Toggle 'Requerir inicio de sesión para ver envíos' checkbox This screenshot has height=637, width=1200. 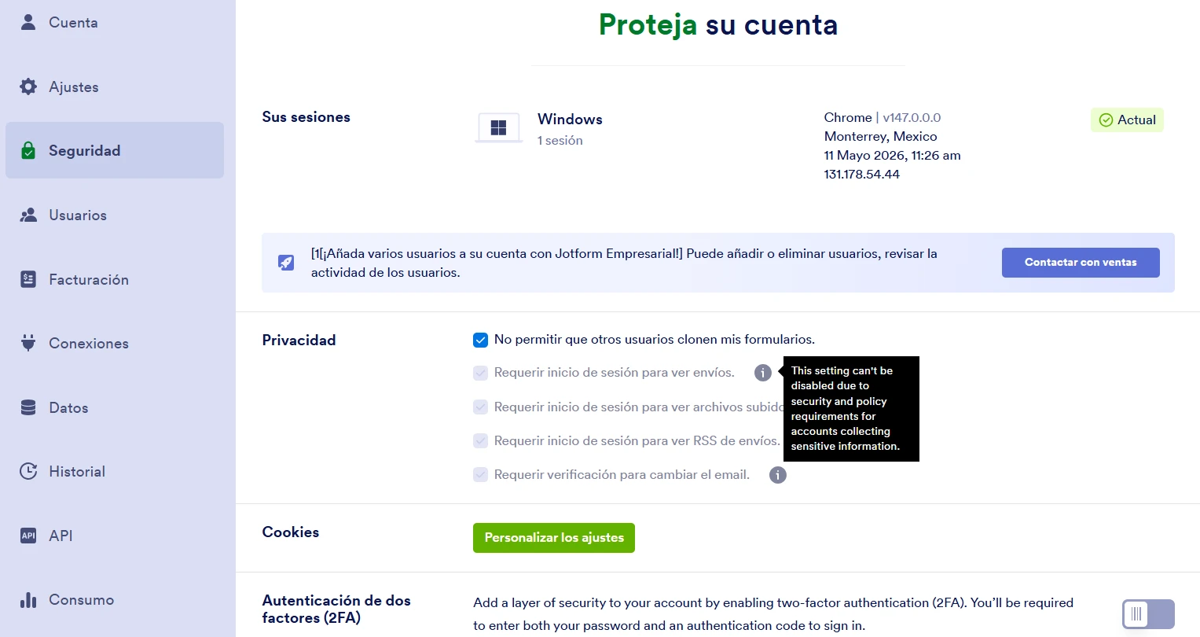tap(480, 373)
